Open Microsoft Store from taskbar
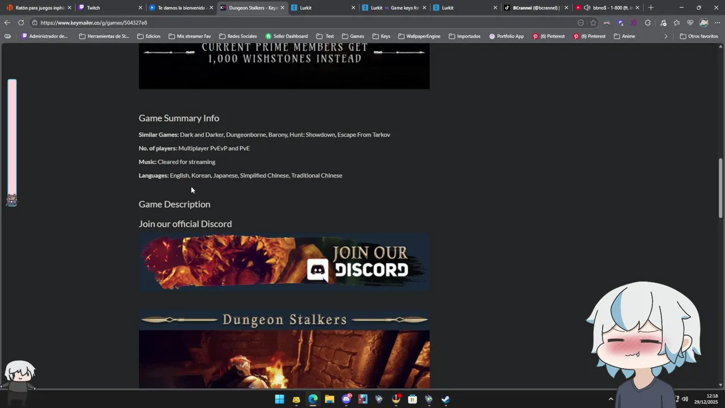The width and height of the screenshot is (725, 408). point(412,399)
